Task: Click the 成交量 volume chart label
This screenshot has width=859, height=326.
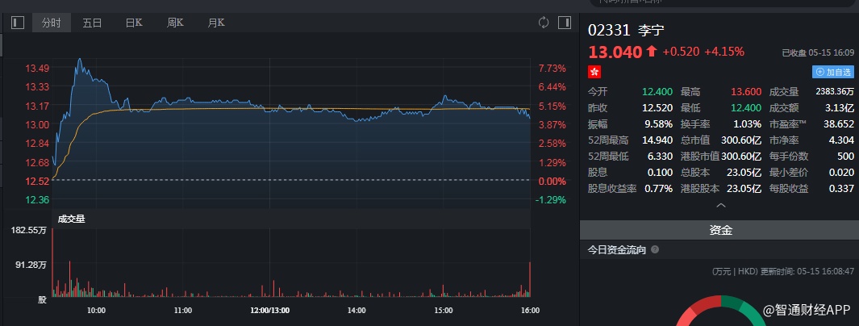Action: [72, 218]
